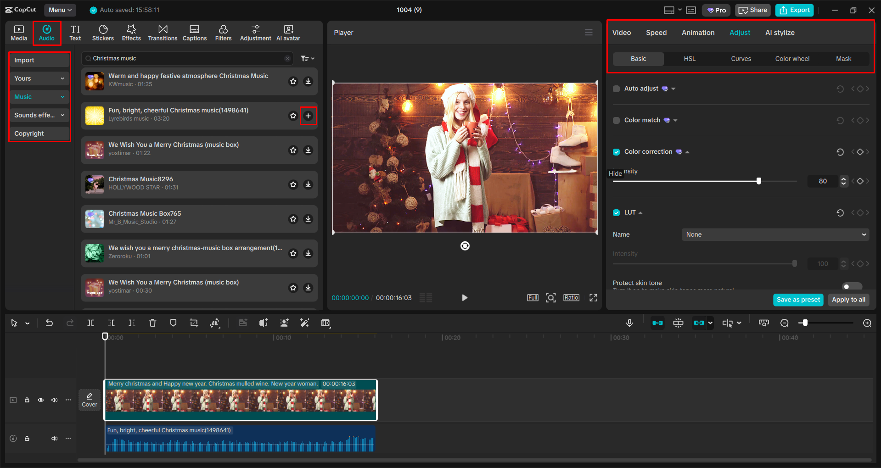Viewport: 881px width, 468px height.
Task: Uncheck the Color correction checkbox
Action: tap(616, 151)
